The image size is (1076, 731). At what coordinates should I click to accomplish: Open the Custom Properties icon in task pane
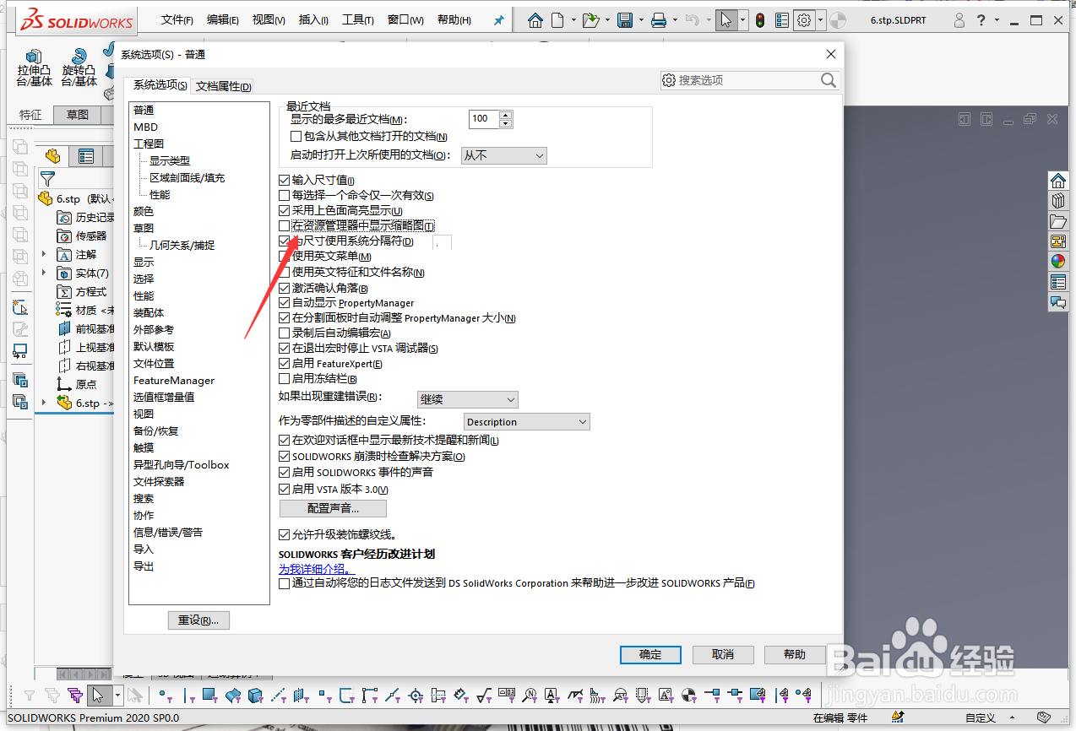click(x=1058, y=282)
